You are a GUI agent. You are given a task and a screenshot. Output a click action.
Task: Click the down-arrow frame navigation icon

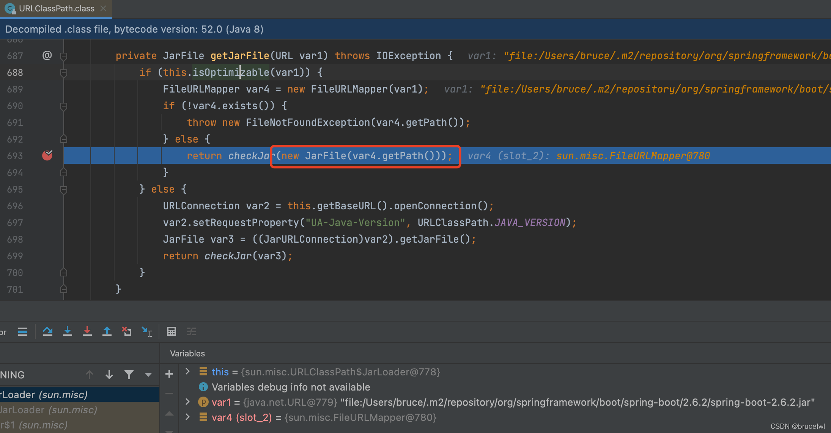click(x=109, y=375)
